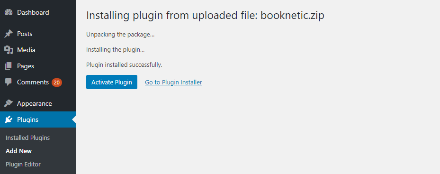
Task: Click the Comments speech bubble icon
Action: pyautogui.click(x=9, y=82)
